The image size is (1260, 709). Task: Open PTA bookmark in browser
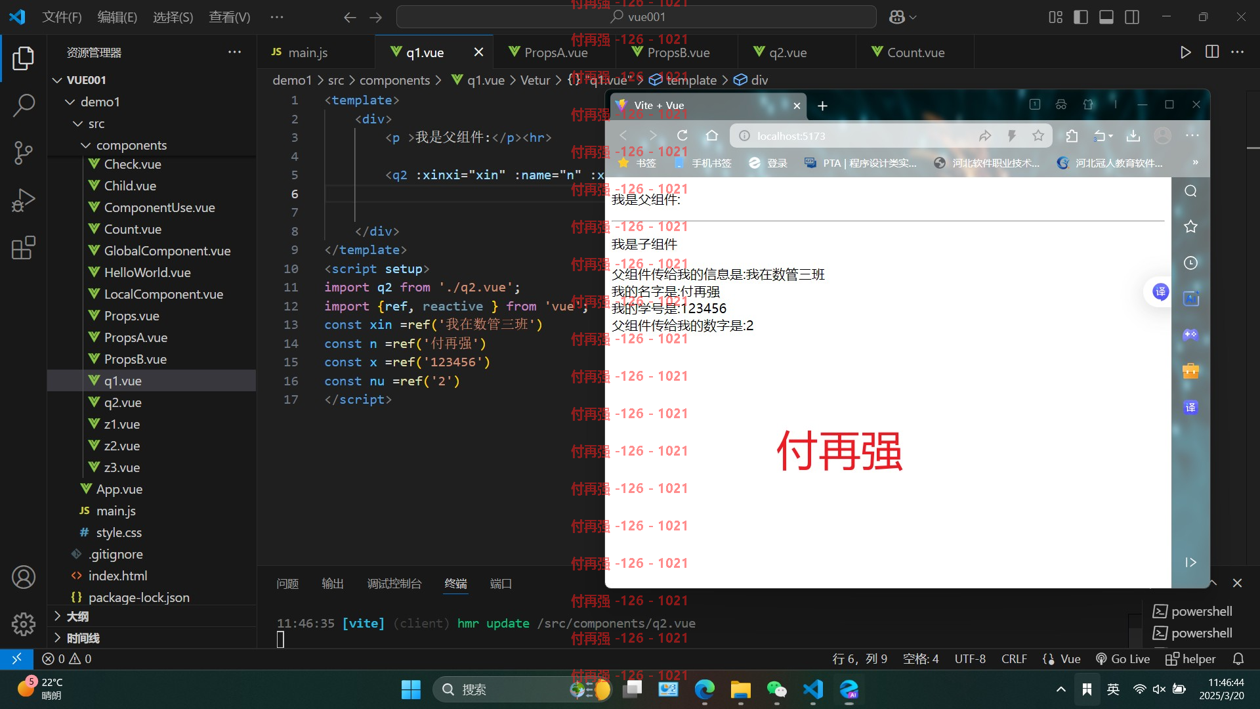pyautogui.click(x=860, y=163)
